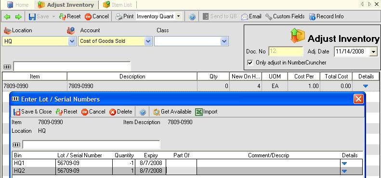Click the Comment/Descrip cell in the HQ1 row
381x178 pixels.
268,163
